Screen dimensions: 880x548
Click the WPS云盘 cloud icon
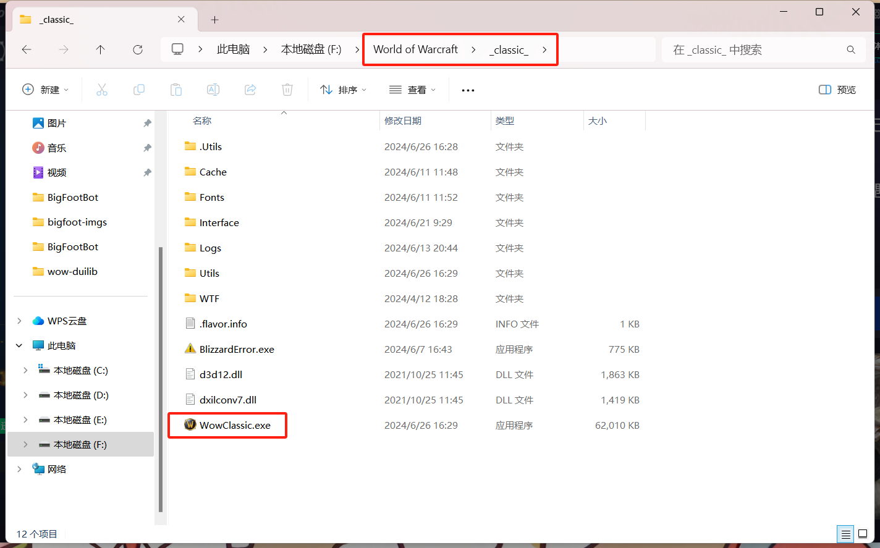[x=38, y=321]
